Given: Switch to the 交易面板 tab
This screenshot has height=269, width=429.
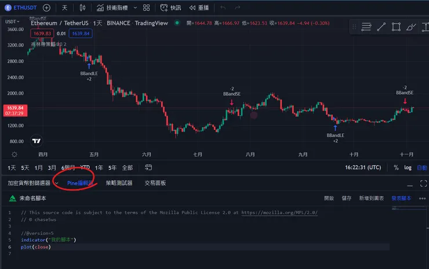Looking at the screenshot, I should coord(155,183).
